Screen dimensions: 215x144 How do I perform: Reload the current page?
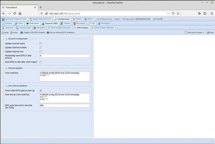pos(15,13)
